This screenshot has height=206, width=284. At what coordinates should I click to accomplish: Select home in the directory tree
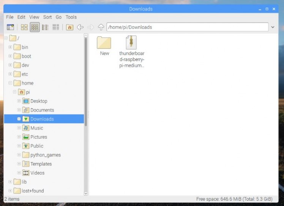24,83
